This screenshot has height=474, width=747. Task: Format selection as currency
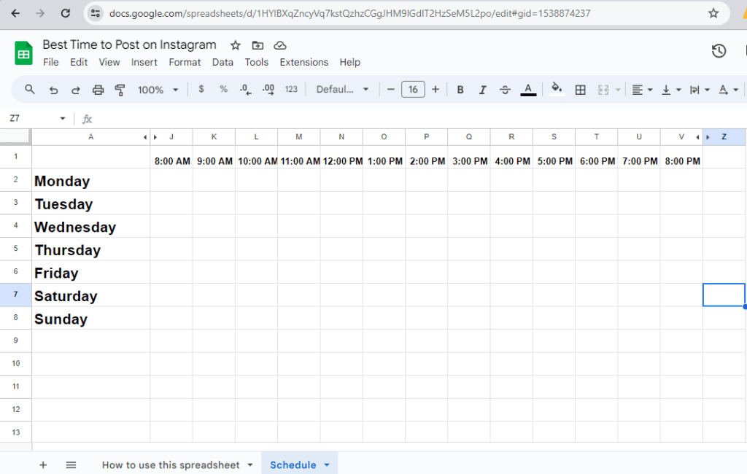pyautogui.click(x=201, y=89)
